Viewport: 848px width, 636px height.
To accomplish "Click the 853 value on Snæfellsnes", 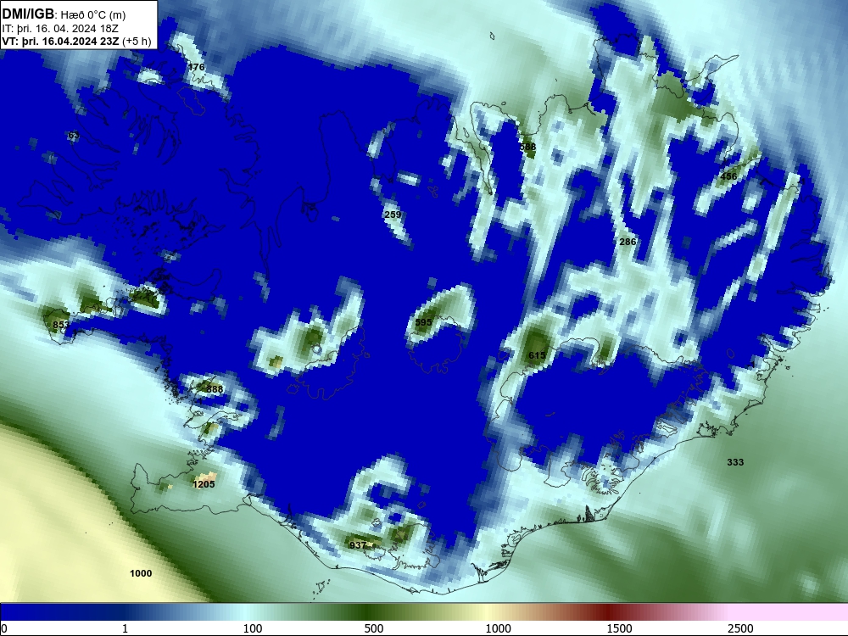I will [x=60, y=325].
